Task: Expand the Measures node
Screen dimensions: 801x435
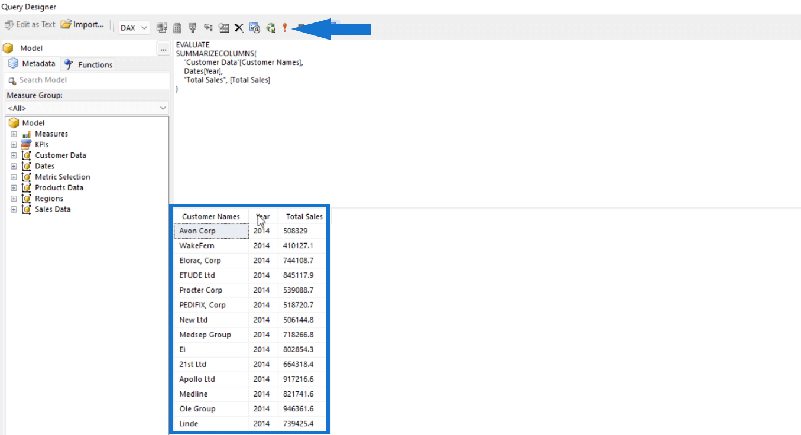Action: click(14, 134)
